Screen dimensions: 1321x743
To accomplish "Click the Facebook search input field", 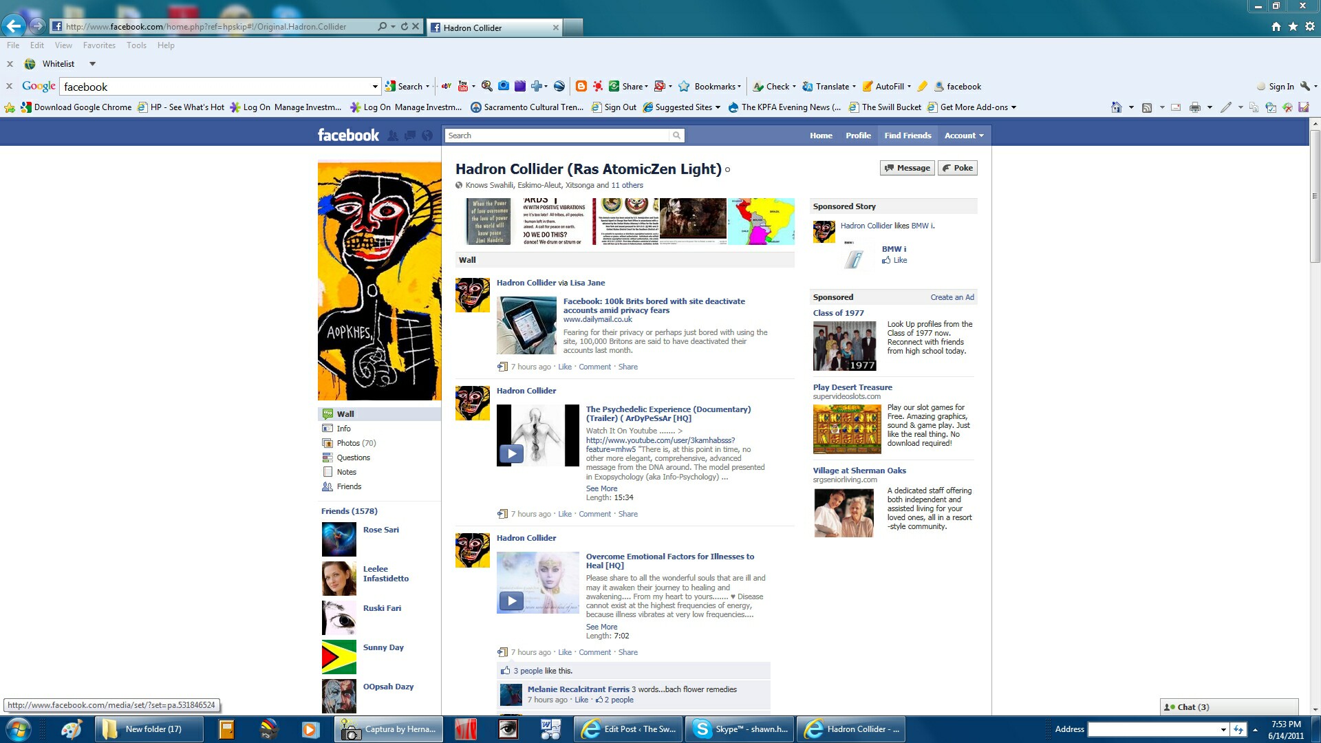I will click(556, 136).
